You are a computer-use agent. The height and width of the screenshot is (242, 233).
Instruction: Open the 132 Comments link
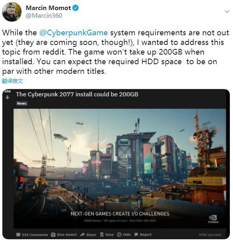pos(32,235)
